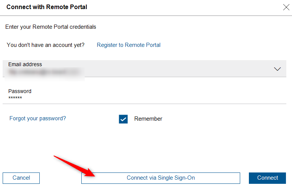Toggle the Remember checkbox
This screenshot has height=191, width=292.
(123, 119)
